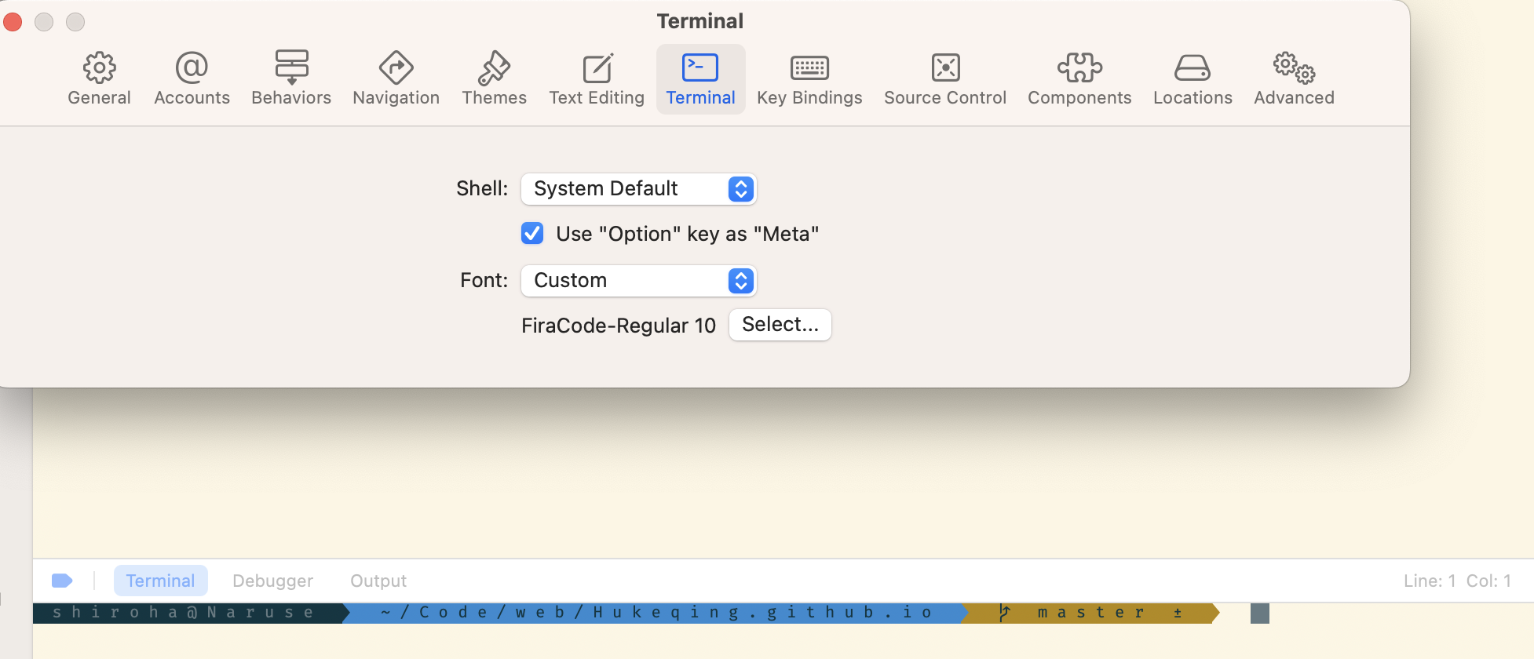This screenshot has width=1534, height=659.
Task: Switch to the Behaviors preferences pane
Action: 291,78
